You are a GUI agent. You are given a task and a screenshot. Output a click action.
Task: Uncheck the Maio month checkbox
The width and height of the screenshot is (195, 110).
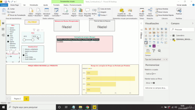click(x=8, y=36)
